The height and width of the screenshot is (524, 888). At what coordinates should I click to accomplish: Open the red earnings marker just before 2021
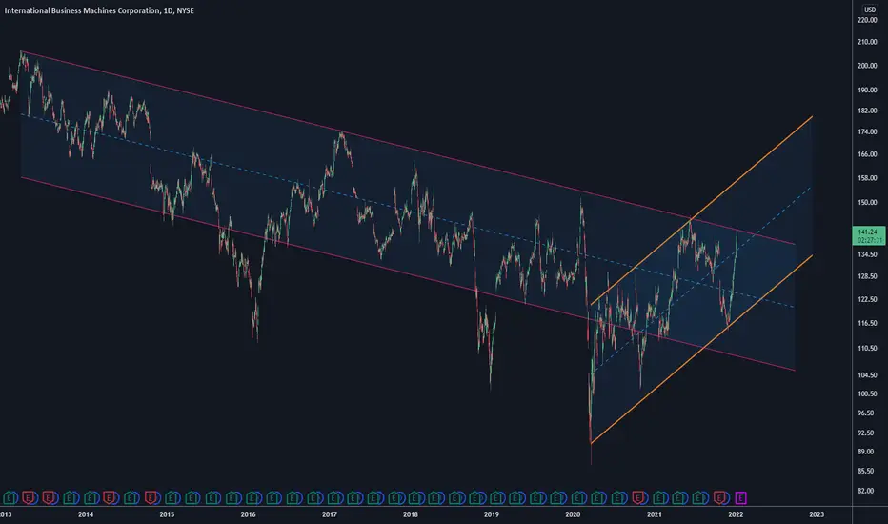pos(637,498)
